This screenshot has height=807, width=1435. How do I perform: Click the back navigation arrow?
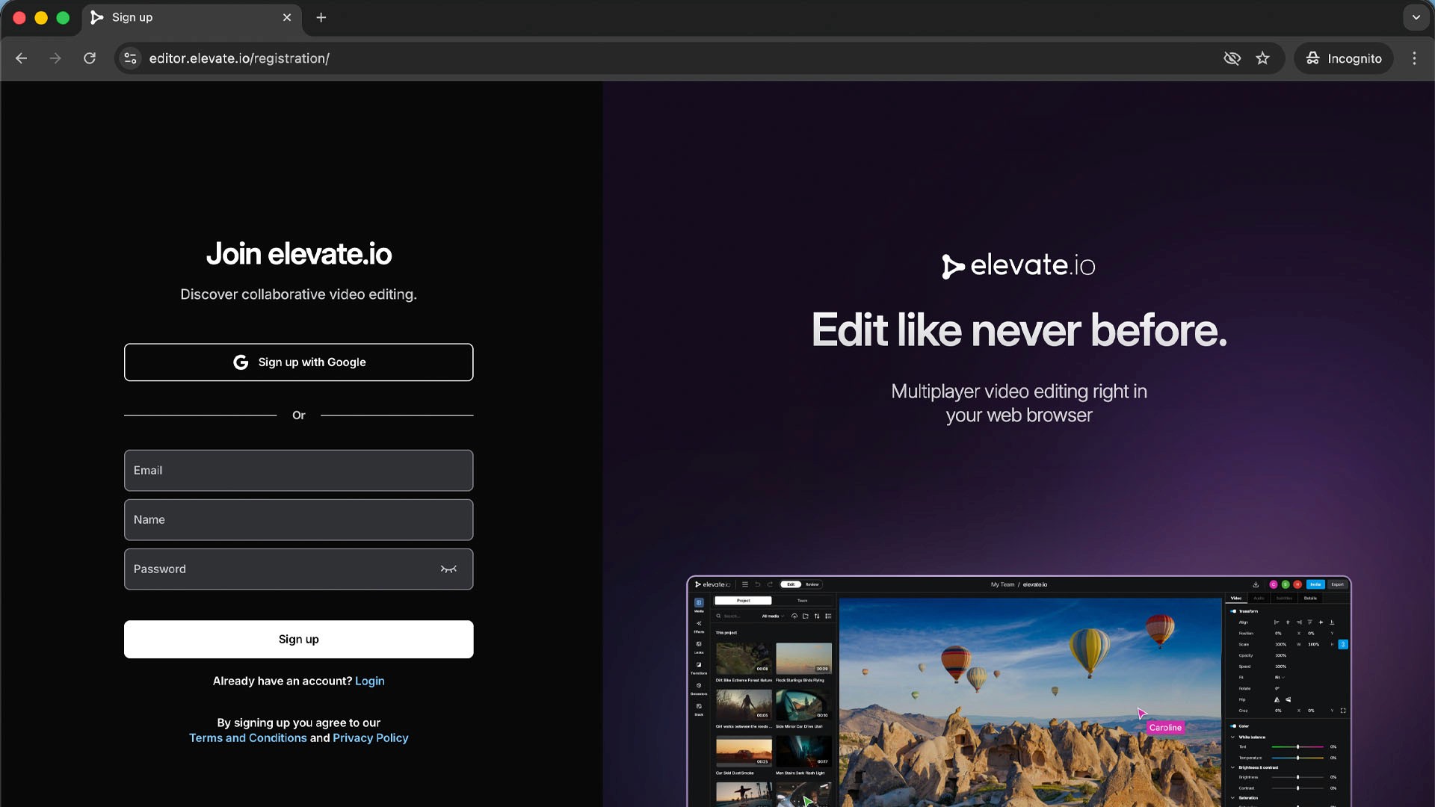coord(21,58)
